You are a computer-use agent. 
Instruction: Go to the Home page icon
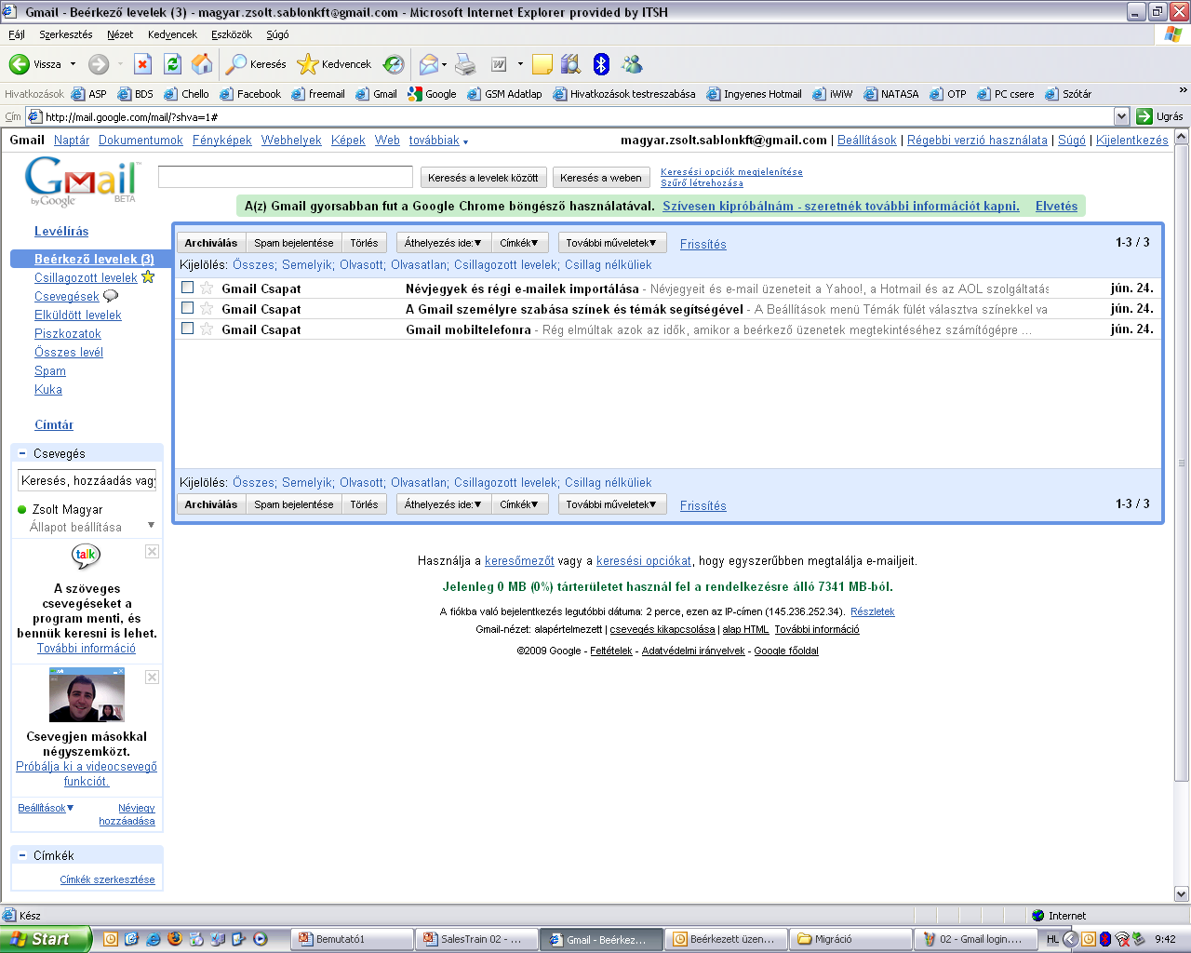(202, 64)
